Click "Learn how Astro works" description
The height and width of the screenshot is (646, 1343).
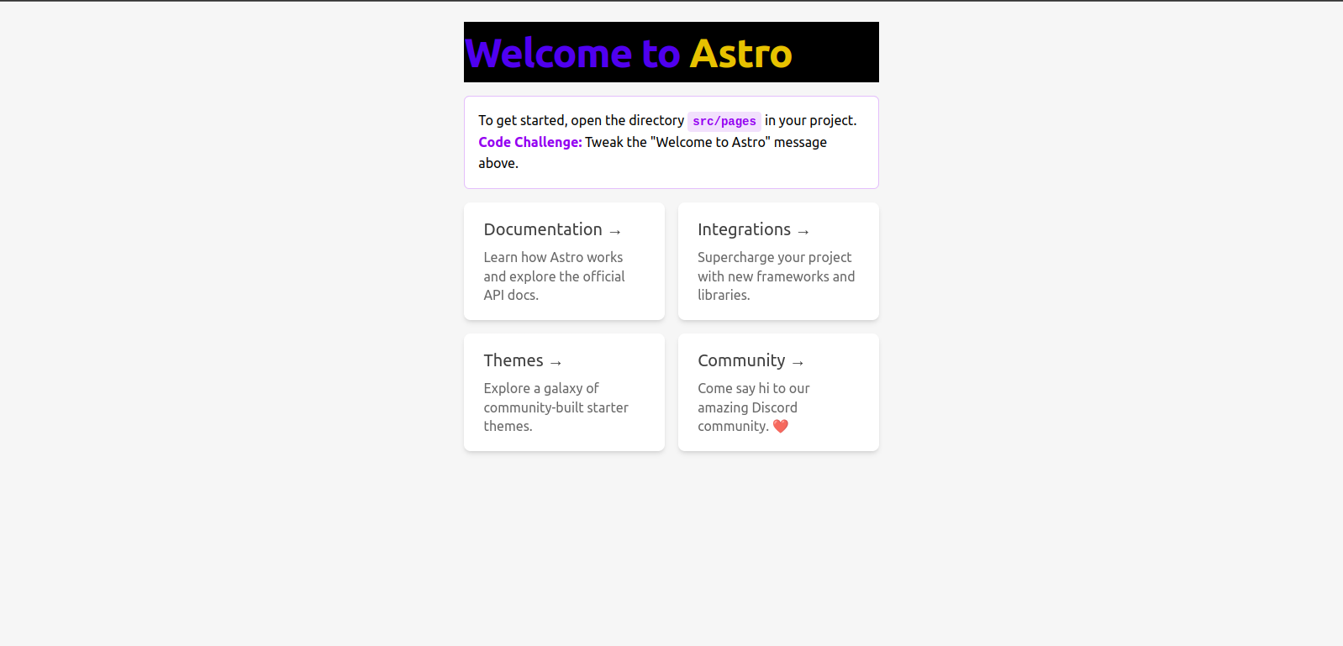click(x=553, y=257)
